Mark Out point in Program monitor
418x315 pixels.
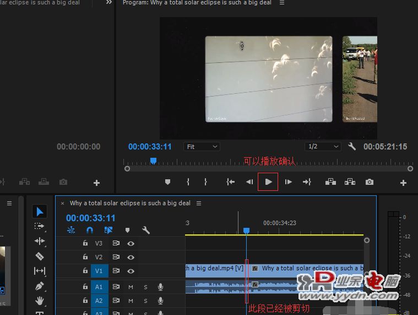point(205,182)
